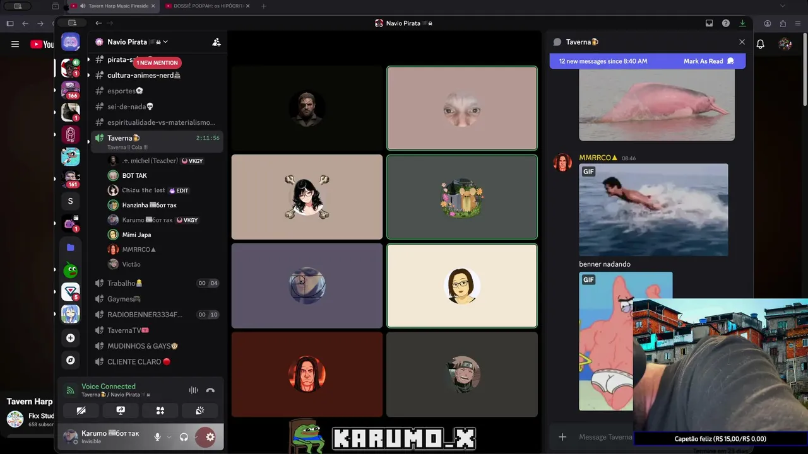
Task: Switch to Tavern Harp Music Fireside tab
Action: coord(114,6)
